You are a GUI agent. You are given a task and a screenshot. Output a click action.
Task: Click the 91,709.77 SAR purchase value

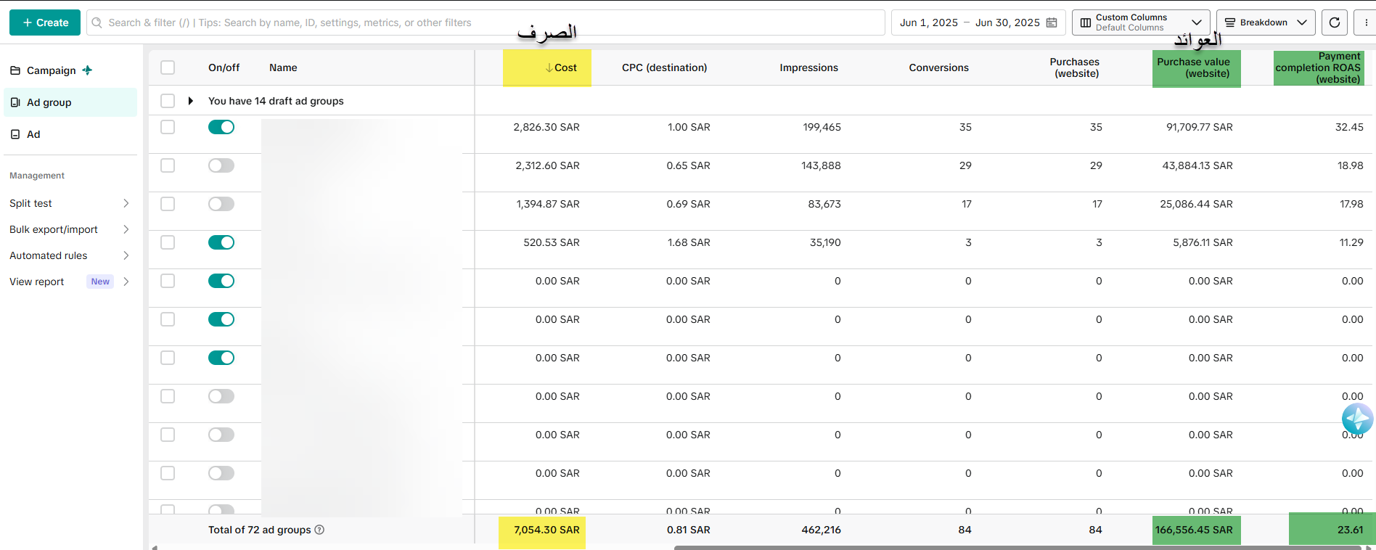tap(1200, 127)
